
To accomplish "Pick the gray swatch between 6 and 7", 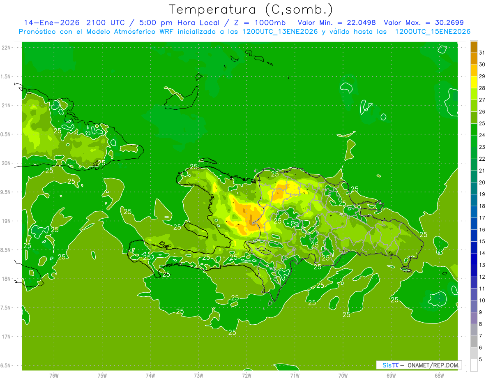I will pyautogui.click(x=474, y=342).
